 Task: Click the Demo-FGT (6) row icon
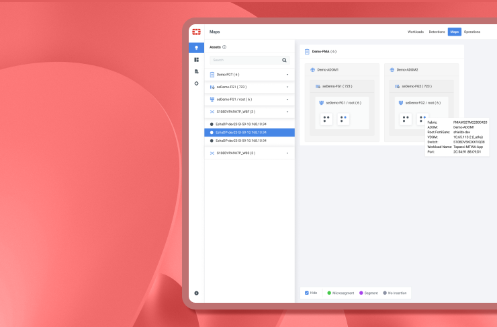212,75
